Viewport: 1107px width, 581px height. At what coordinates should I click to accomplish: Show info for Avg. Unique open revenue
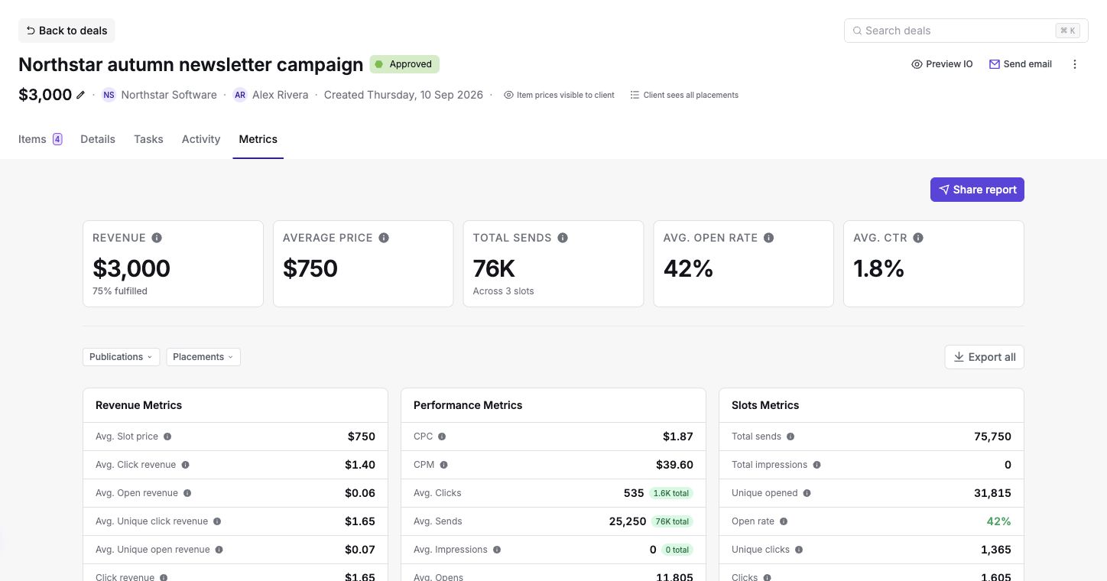(219, 550)
